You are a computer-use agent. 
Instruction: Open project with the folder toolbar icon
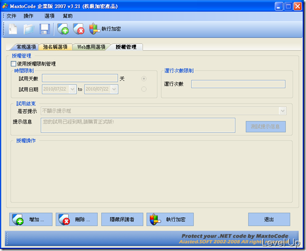tap(29, 29)
